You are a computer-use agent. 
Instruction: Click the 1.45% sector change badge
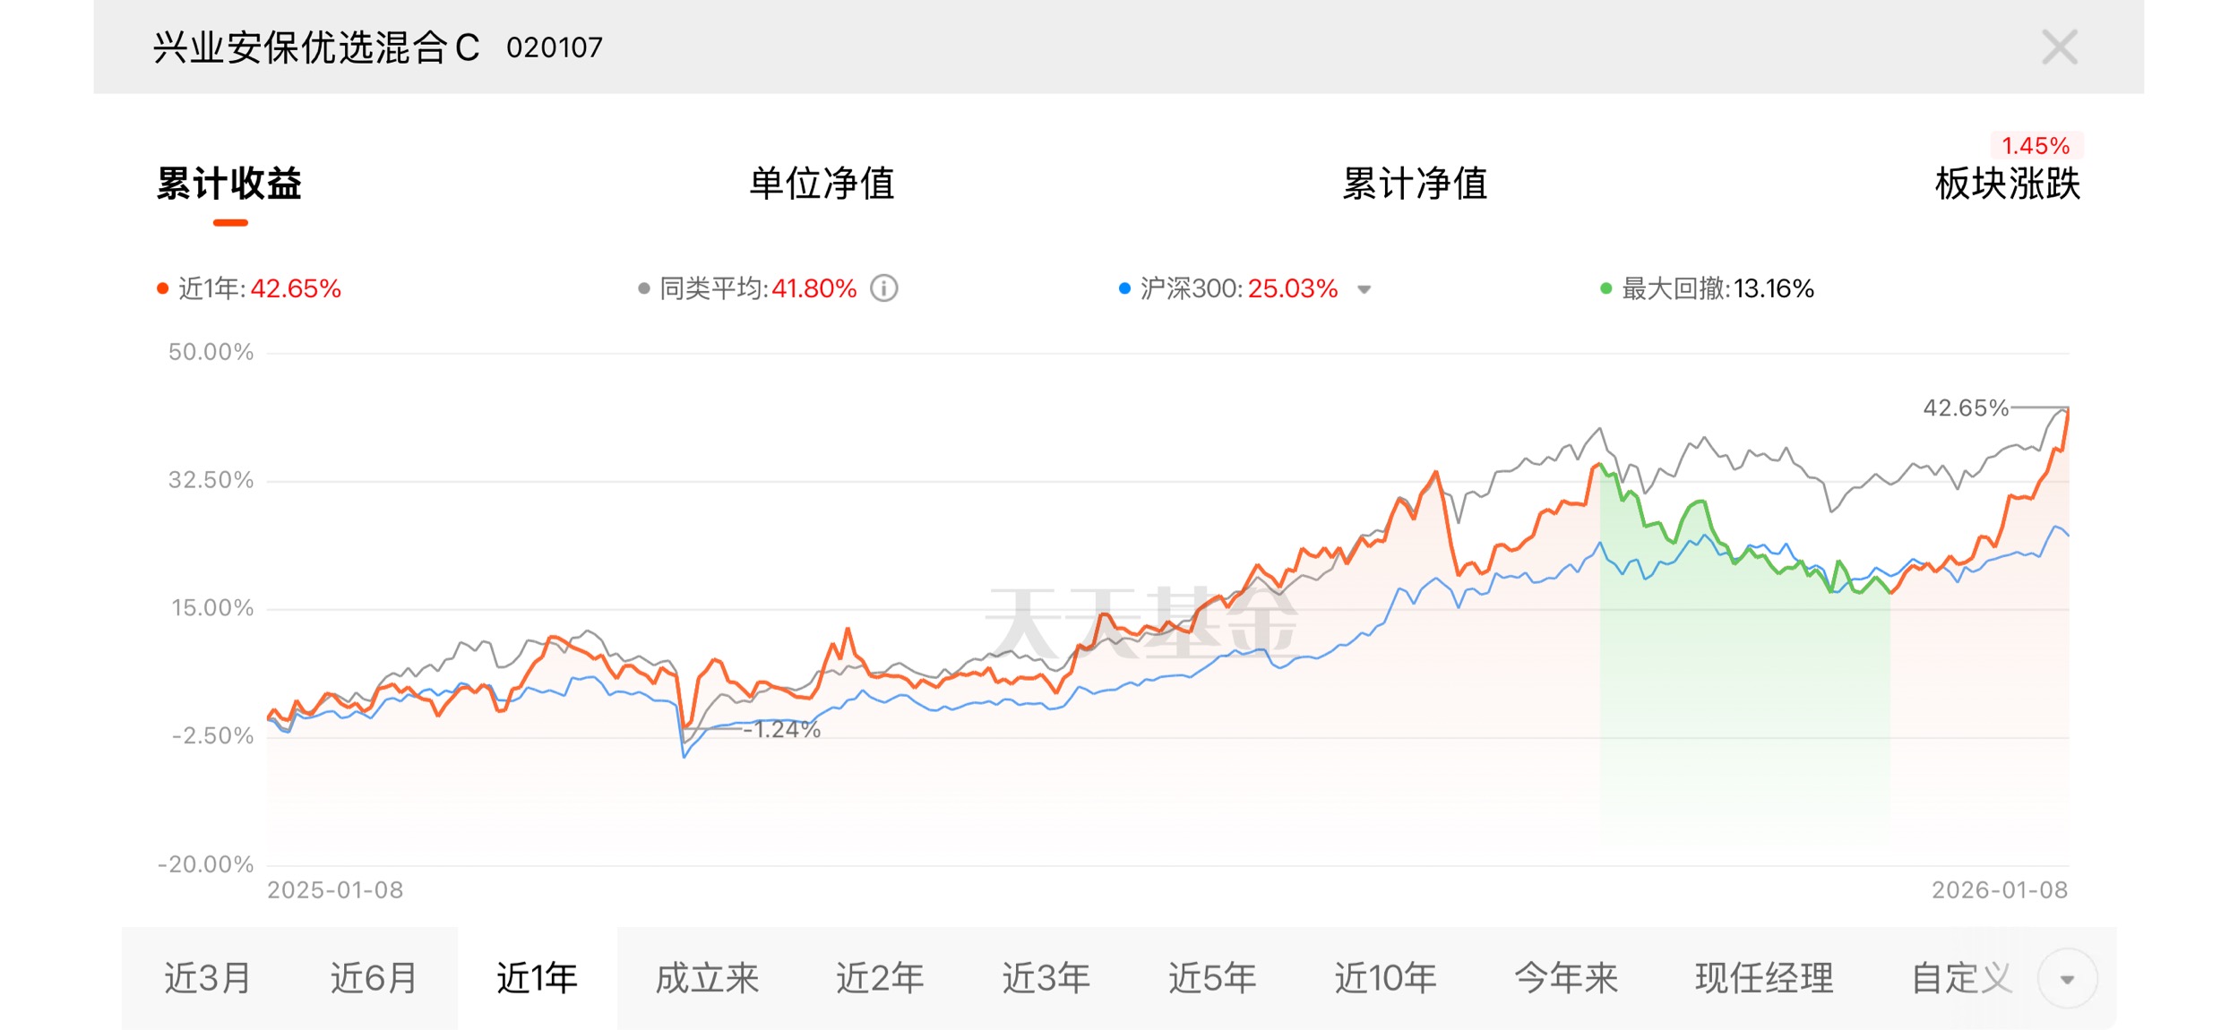click(2036, 146)
